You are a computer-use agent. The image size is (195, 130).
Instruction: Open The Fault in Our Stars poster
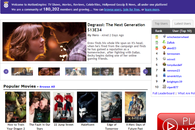40,107
